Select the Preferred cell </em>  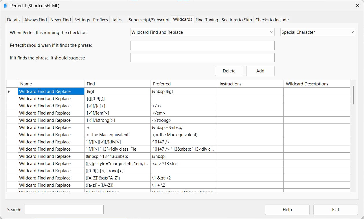(x=184, y=113)
